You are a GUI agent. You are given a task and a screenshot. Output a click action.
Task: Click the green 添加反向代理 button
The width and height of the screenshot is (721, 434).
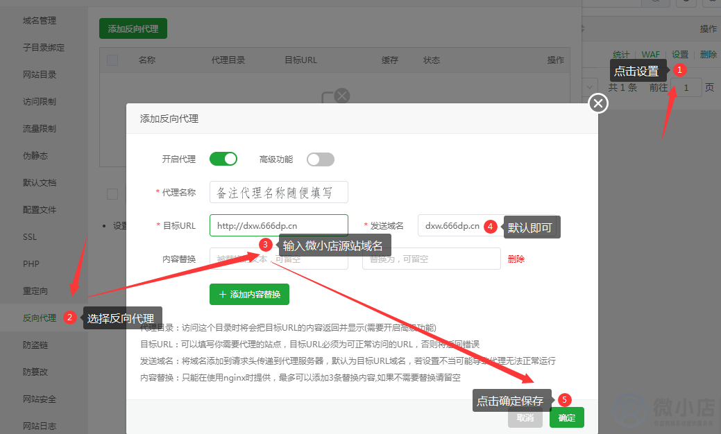coord(133,28)
